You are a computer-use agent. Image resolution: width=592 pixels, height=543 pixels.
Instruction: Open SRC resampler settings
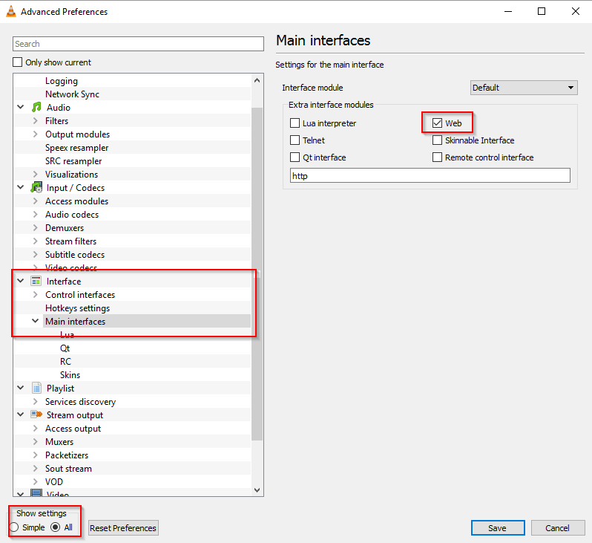[x=73, y=160]
